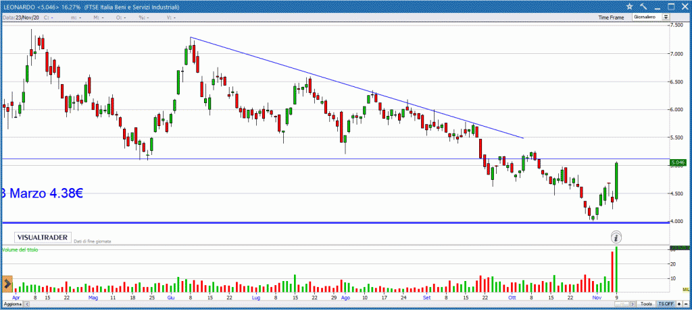Click 'Dati di fine giornata' caption
The image size is (692, 310).
(x=92, y=241)
